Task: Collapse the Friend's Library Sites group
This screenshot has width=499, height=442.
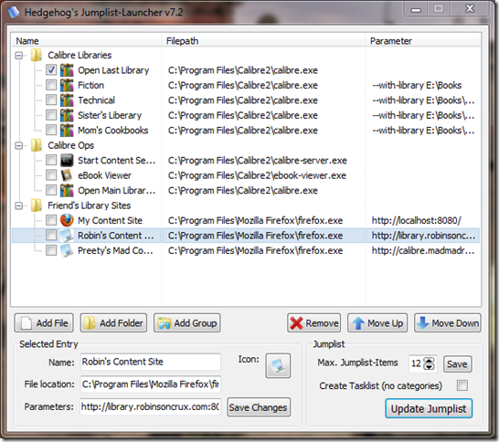Action: point(19,205)
